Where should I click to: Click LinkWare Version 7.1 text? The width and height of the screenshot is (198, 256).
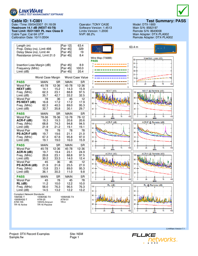[175, 229]
